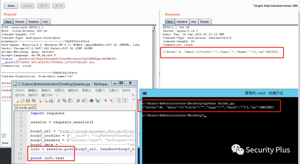The image size is (300, 164).
Task: Go to the next request with > button
Action: pos(57,6)
